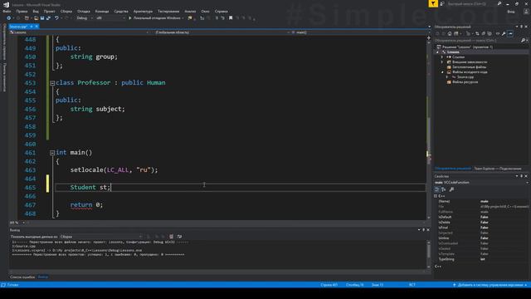Toggle bookmark icon in the toolbar
The height and width of the screenshot is (299, 531).
pos(231,18)
